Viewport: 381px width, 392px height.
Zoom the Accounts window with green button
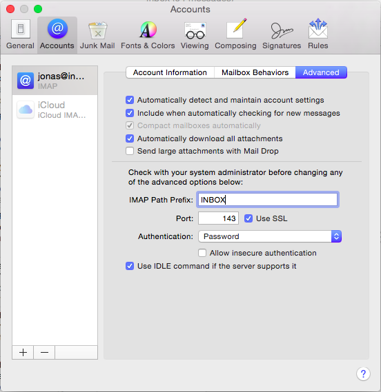pos(38,9)
